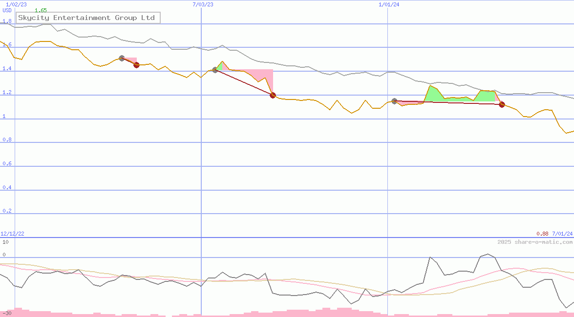Click the share-o-matic.com watermark link
This screenshot has width=574, height=317.
tap(535, 242)
